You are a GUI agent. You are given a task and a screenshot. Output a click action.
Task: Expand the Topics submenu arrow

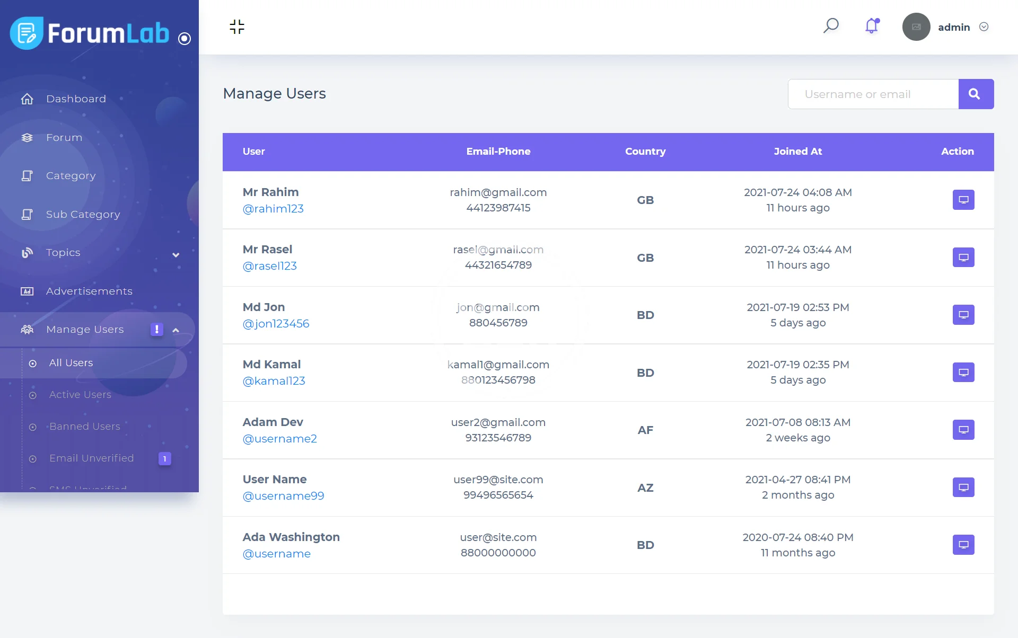(x=175, y=255)
